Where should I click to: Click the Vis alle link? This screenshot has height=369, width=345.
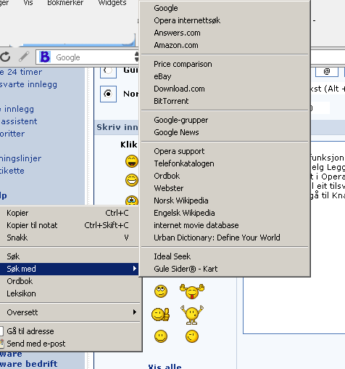pos(165,366)
